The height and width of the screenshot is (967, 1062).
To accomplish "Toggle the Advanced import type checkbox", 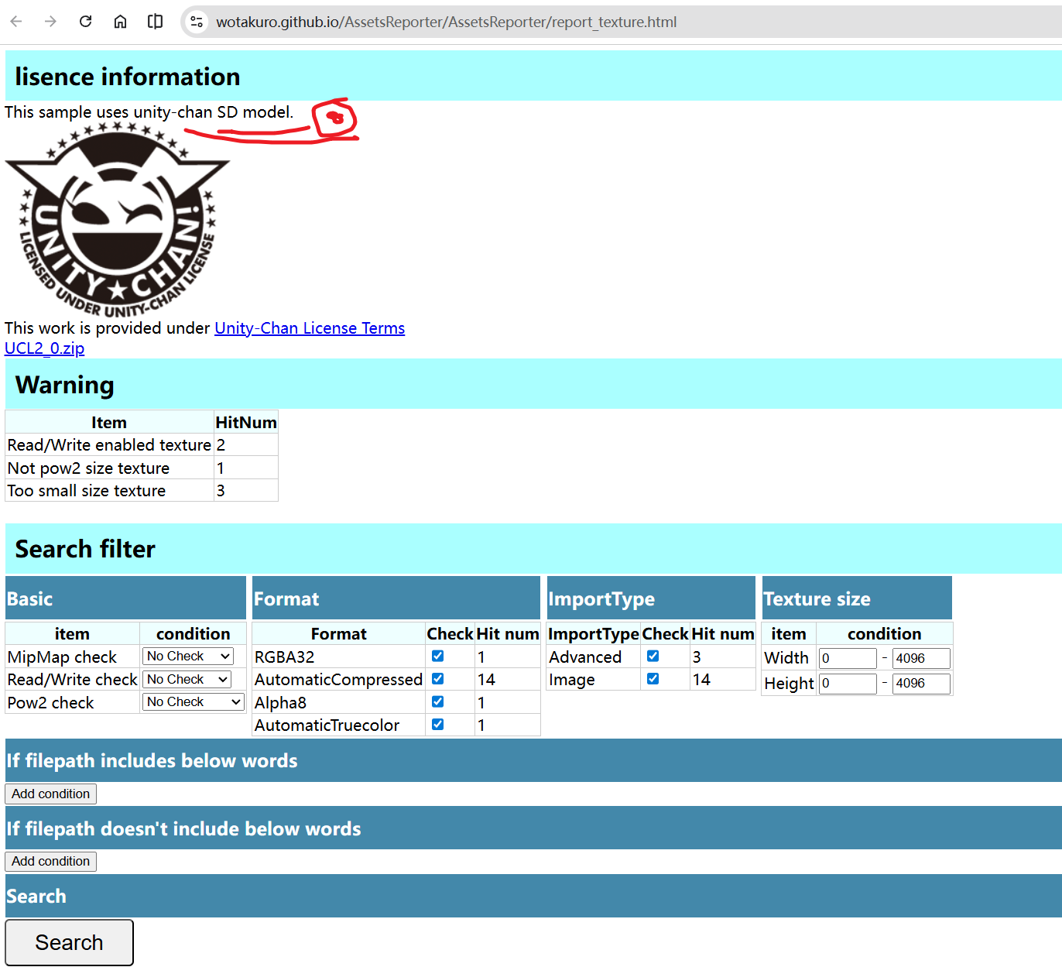I will [653, 656].
